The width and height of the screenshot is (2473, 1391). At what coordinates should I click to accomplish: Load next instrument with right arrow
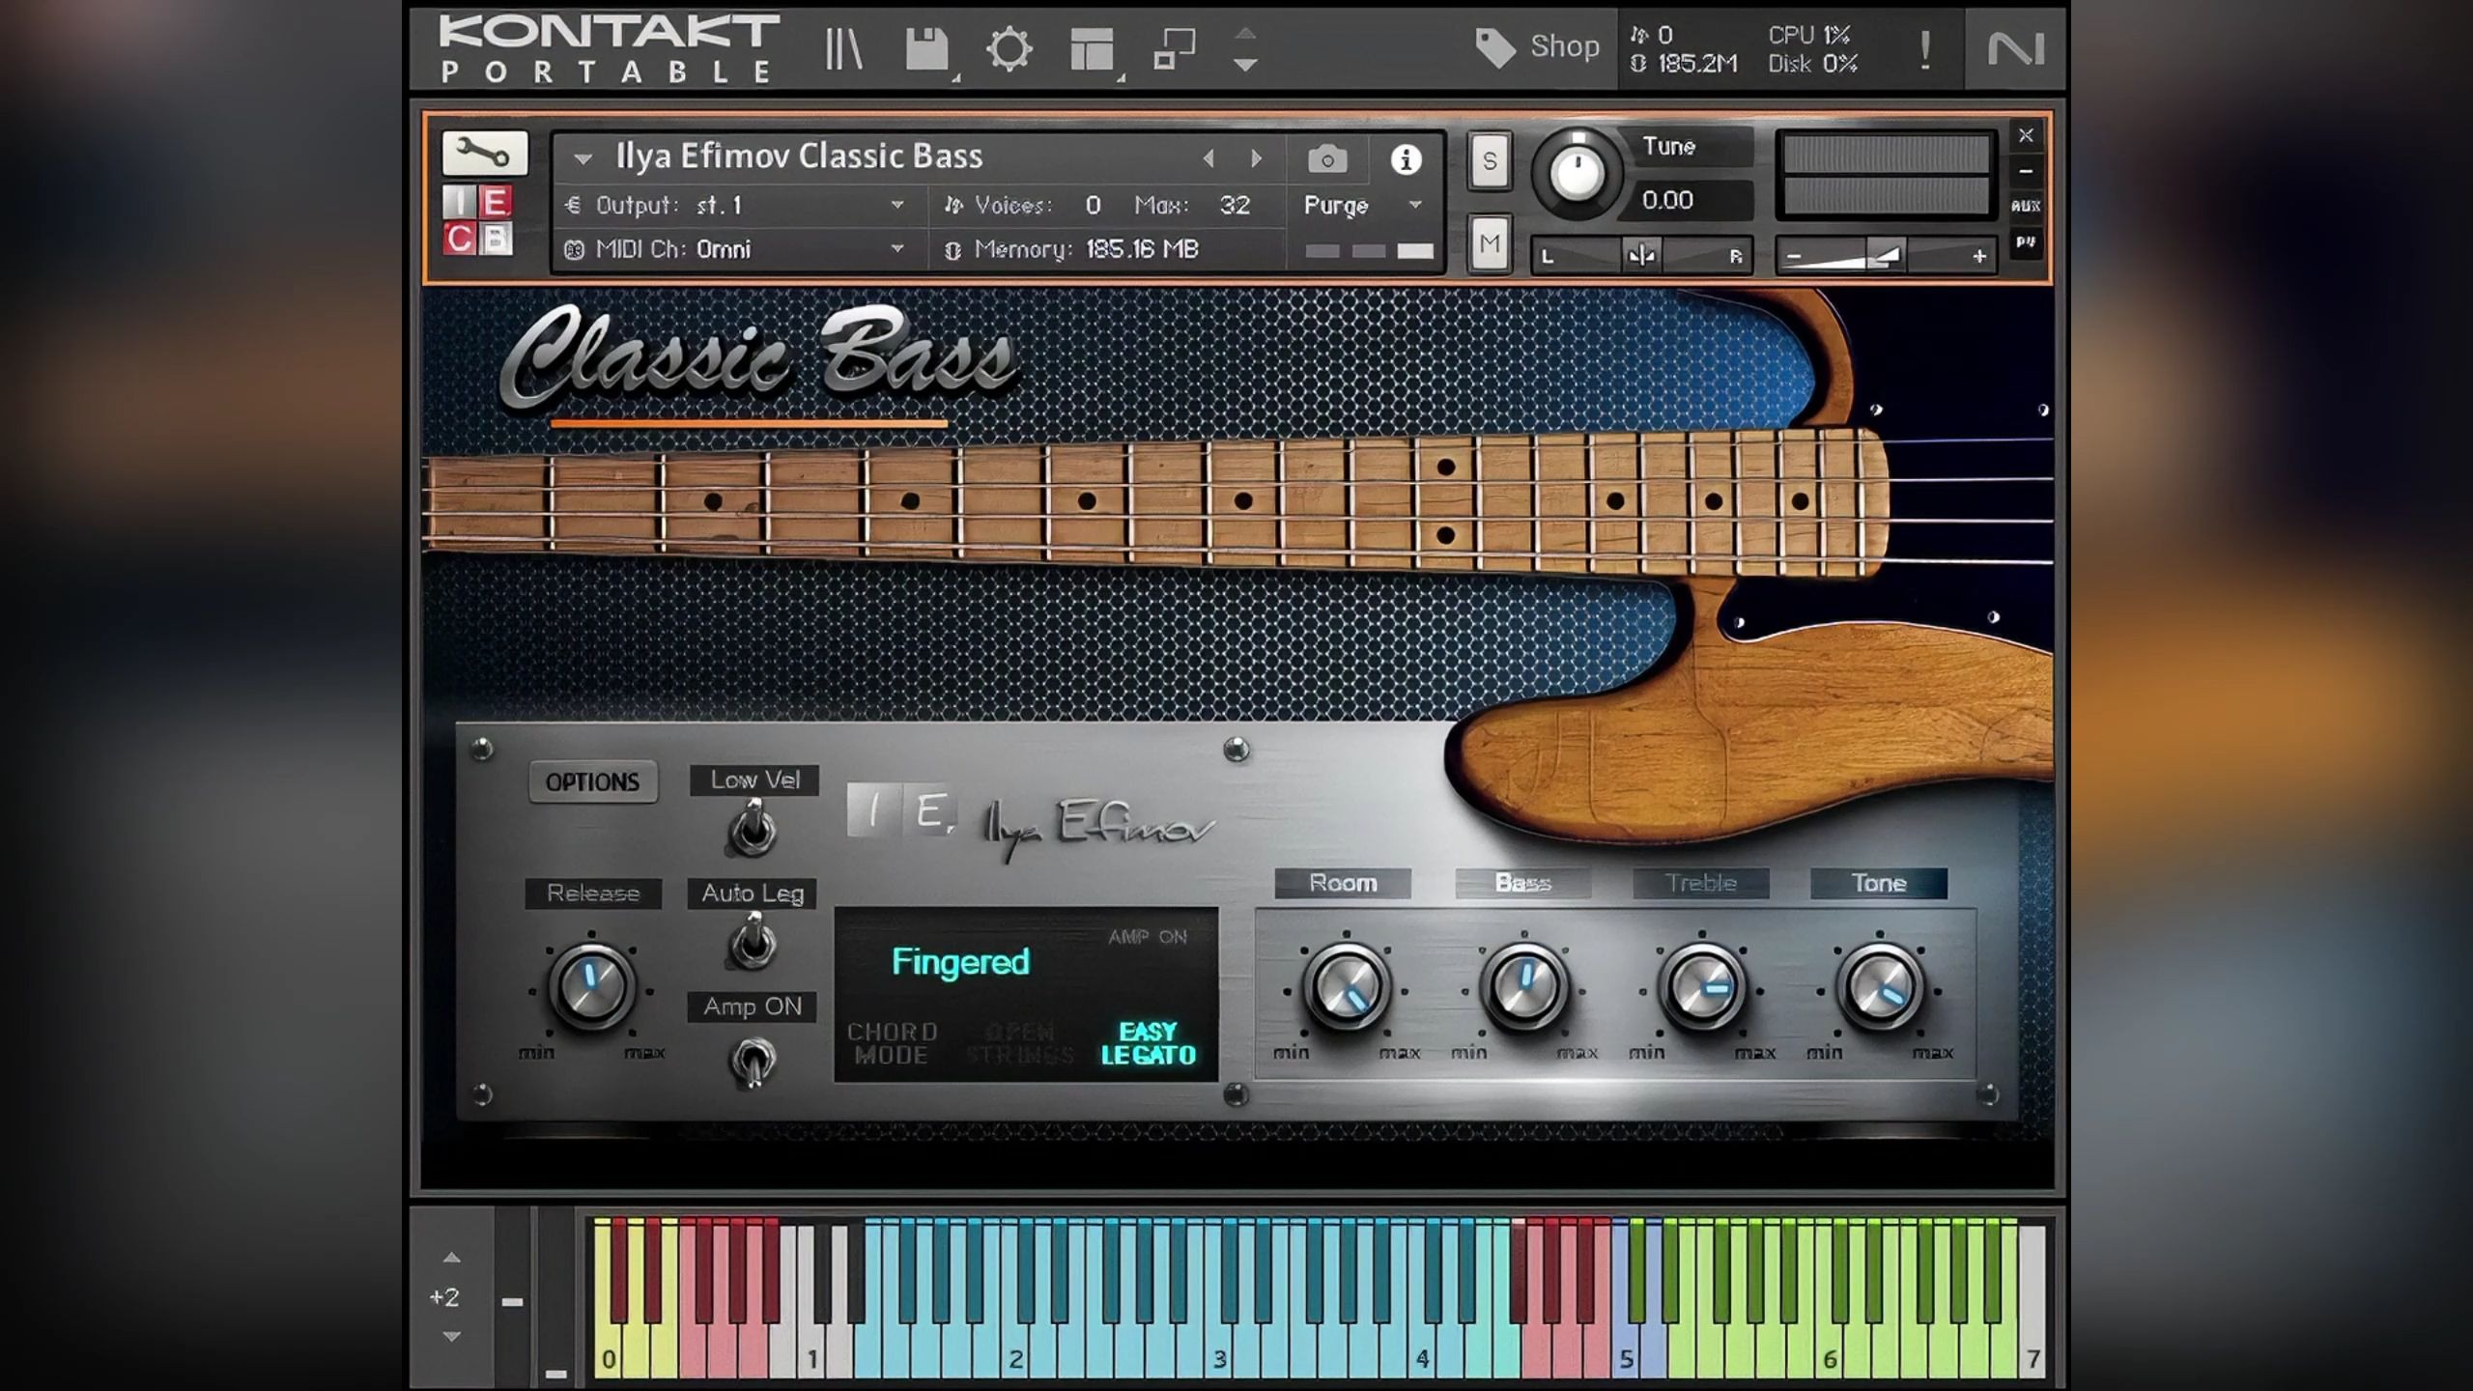point(1256,158)
